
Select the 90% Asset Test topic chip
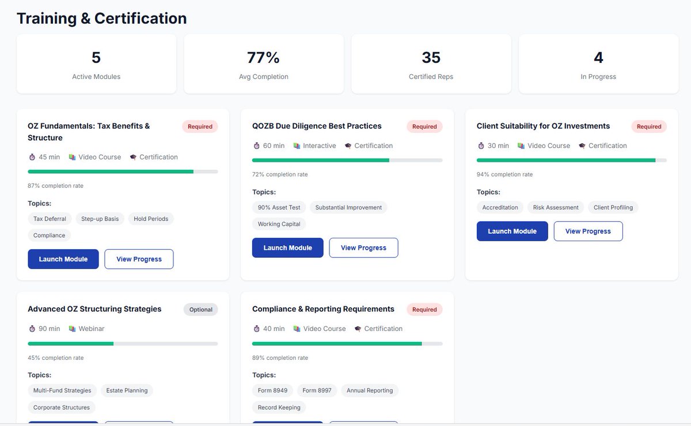point(279,207)
